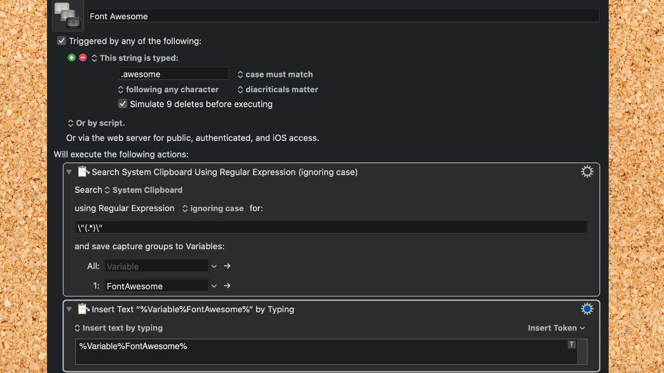Viewport: 664px width, 373px height.
Task: Change the 'case must match' option
Action: point(275,74)
